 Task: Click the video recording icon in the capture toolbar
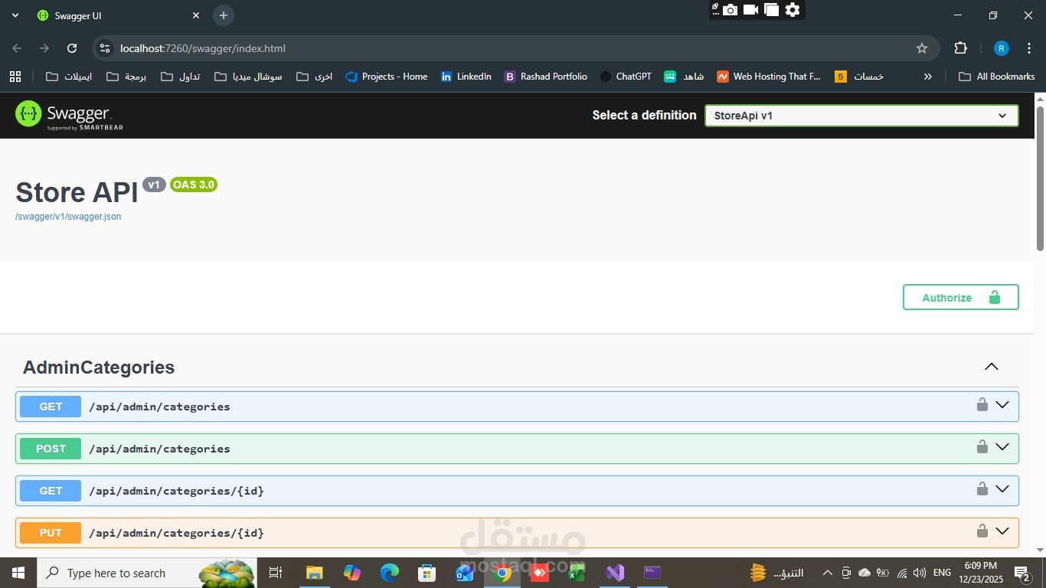click(750, 10)
